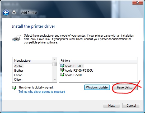Viewport: 145px width, 113px height.
Task: Click the signed driver icon for Apollo P-1200
Action: pos(62,66)
